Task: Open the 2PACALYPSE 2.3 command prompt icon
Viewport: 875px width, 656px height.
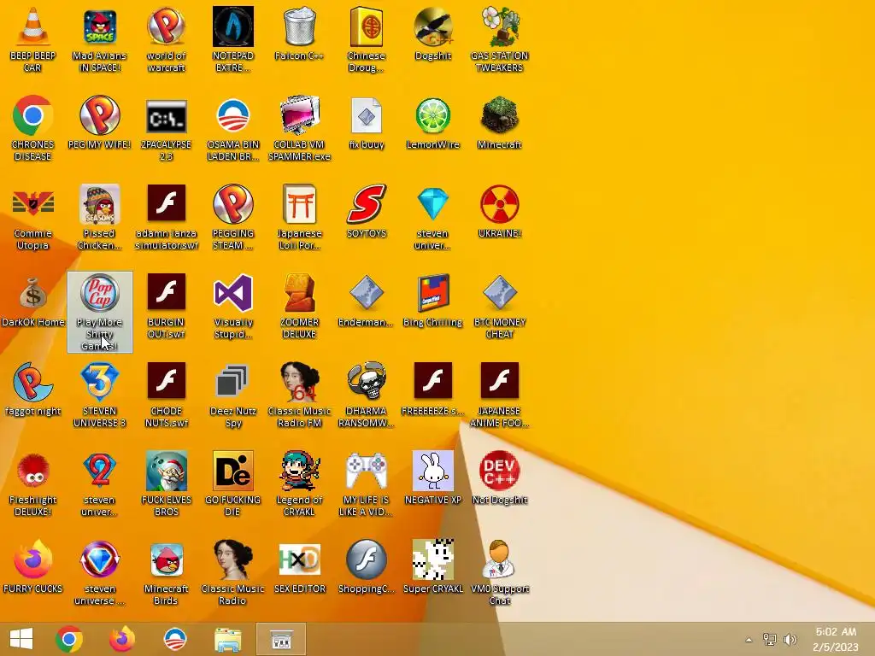Action: tap(167, 115)
